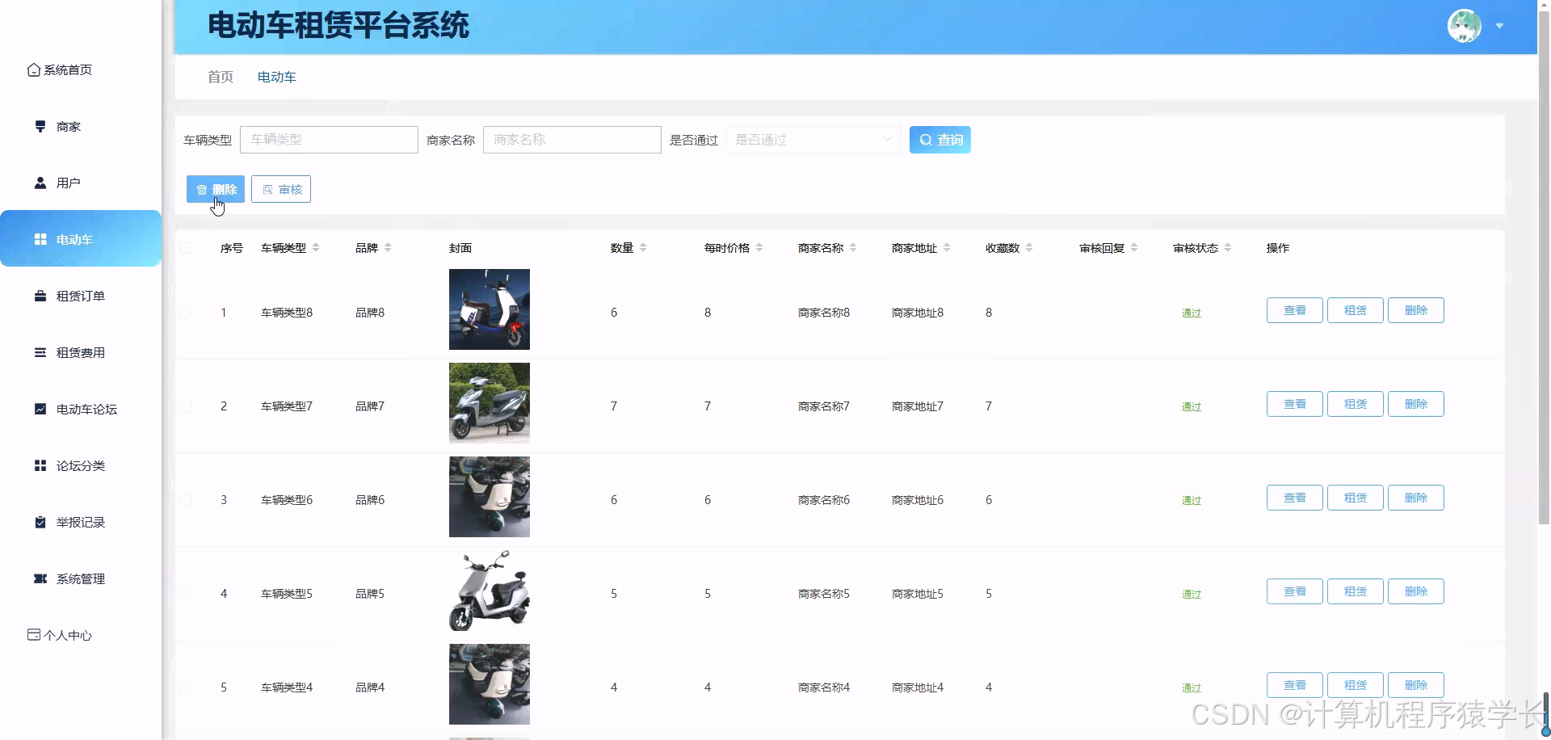Viewport: 1551px width, 740px height.
Task: Open the 电动车论坛 forum icon
Action: click(x=40, y=409)
